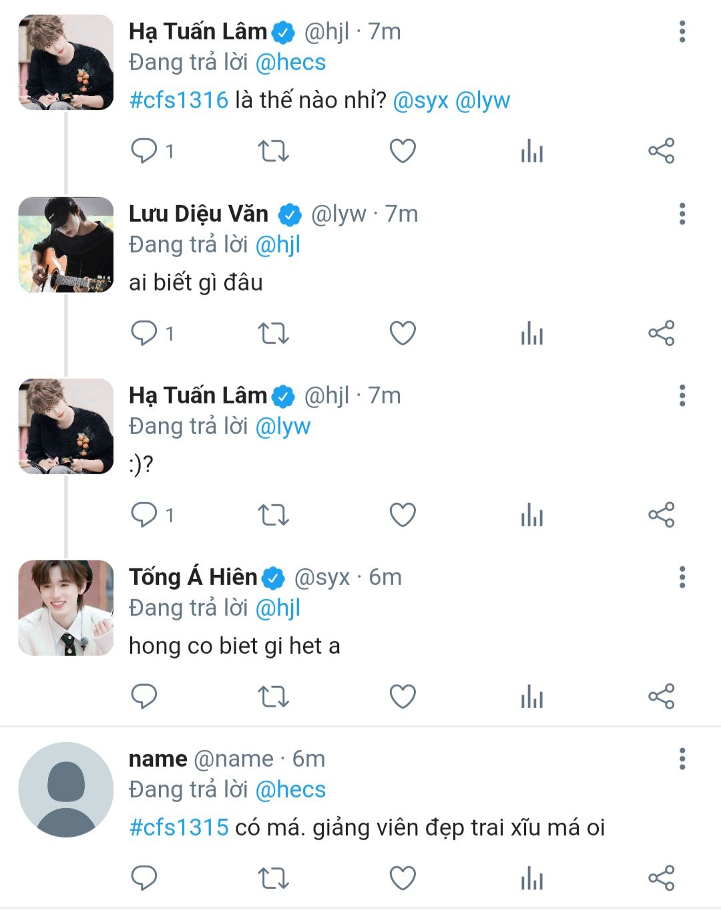
Task: Reply to Hạ Tuấn Lâm's #cfs1316 tweet
Action: pyautogui.click(x=144, y=151)
